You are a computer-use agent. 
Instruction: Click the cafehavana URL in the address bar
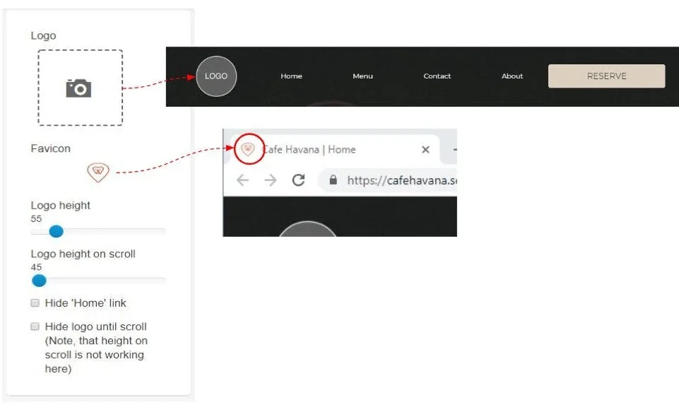click(402, 180)
